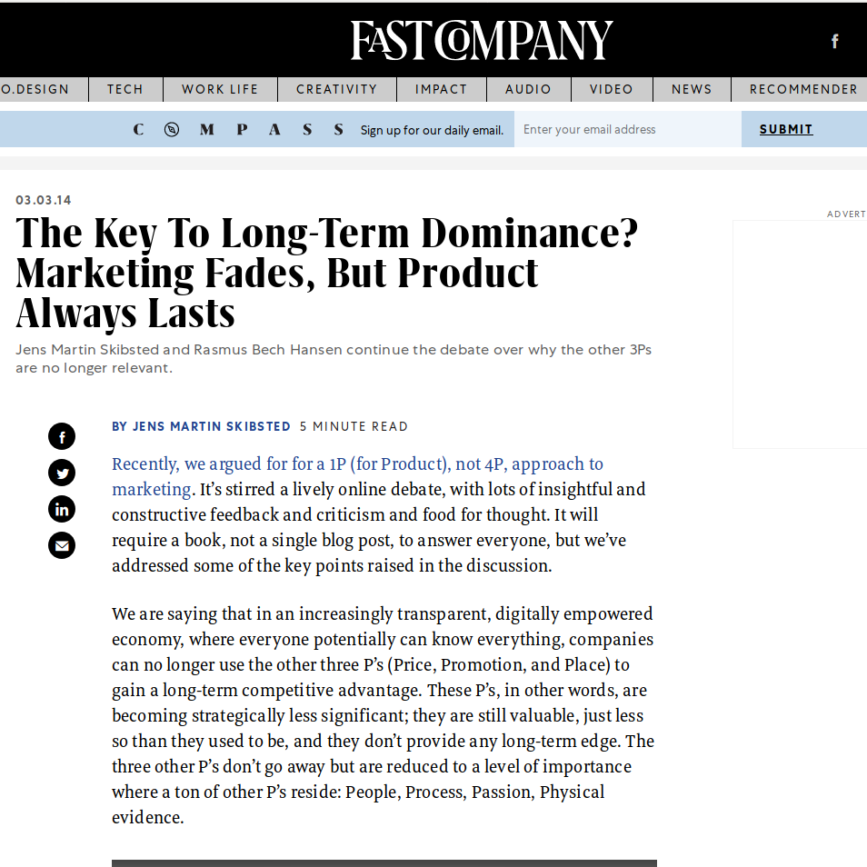The width and height of the screenshot is (867, 867).
Task: Open the Impact section
Action: tap(442, 90)
